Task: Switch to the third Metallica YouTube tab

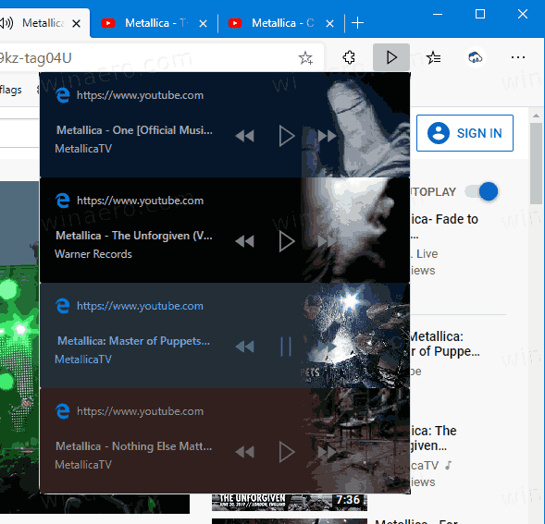Action: coord(281,23)
